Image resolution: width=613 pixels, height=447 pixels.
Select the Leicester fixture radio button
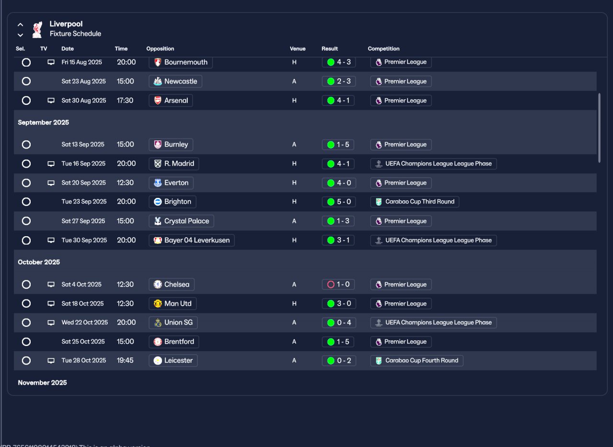(x=26, y=361)
